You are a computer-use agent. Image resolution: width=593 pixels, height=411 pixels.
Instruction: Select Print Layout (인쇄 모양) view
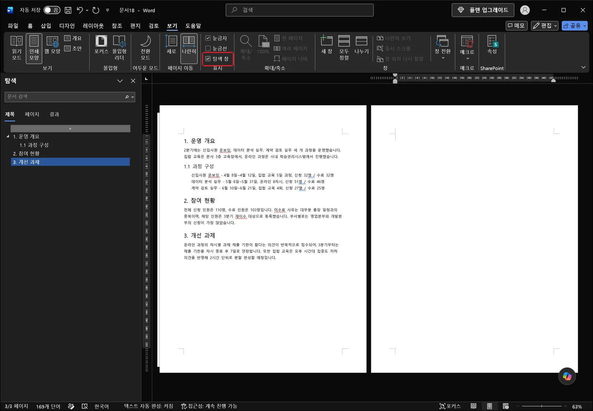[34, 48]
